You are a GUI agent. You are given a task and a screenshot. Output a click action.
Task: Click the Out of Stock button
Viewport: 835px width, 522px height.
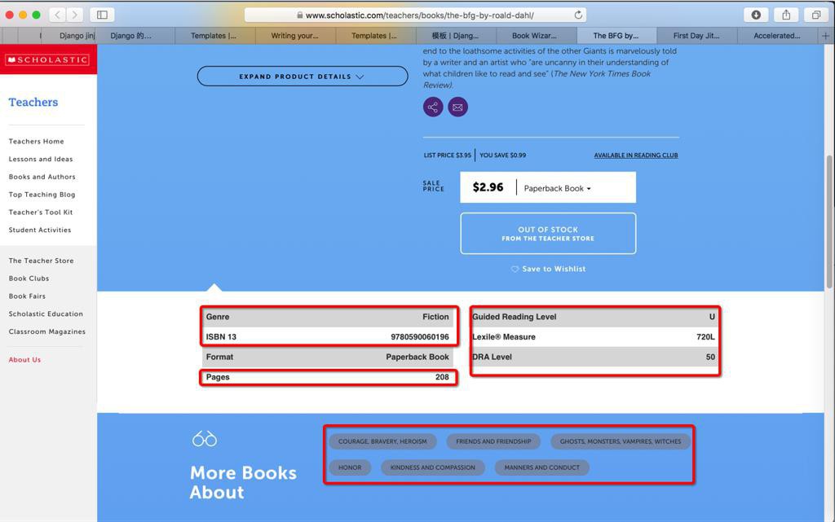tap(548, 234)
